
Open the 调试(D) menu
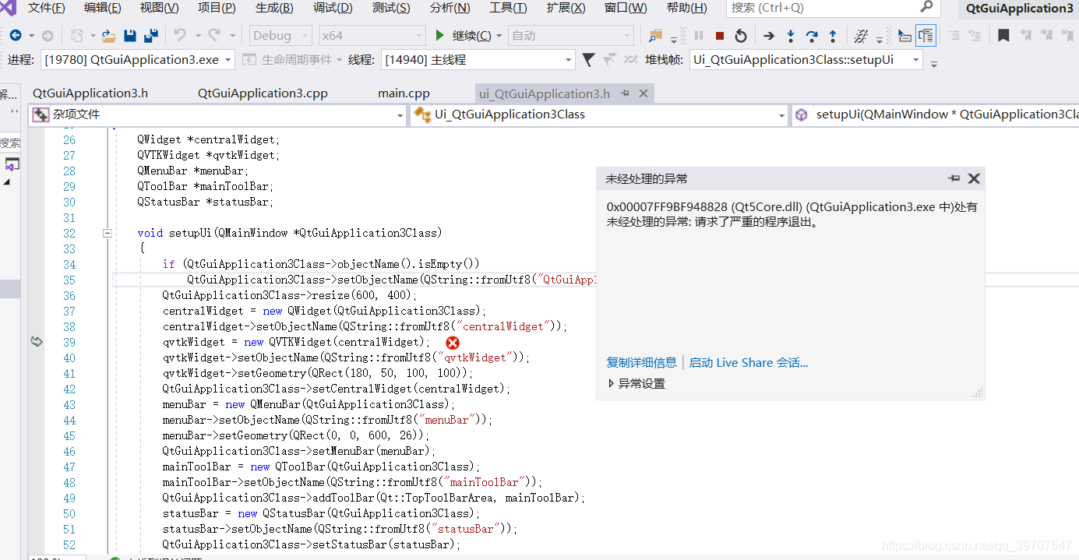click(333, 8)
